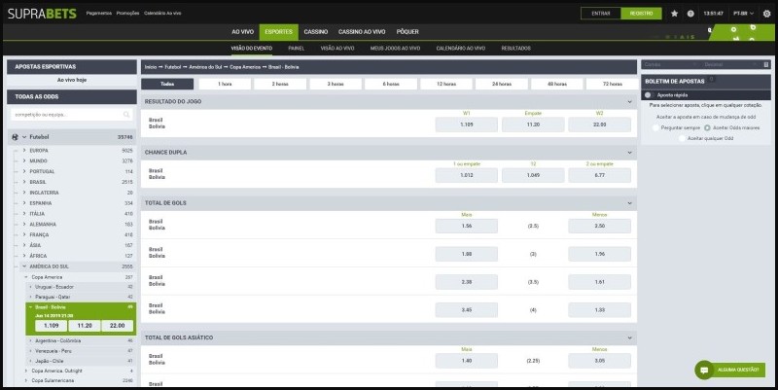Click the soccer ball Futebol icon
This screenshot has height=390, width=778.
click(x=15, y=137)
